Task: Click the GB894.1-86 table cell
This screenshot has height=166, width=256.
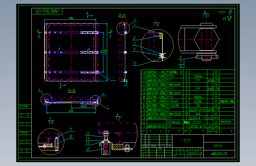Action: click(156, 72)
